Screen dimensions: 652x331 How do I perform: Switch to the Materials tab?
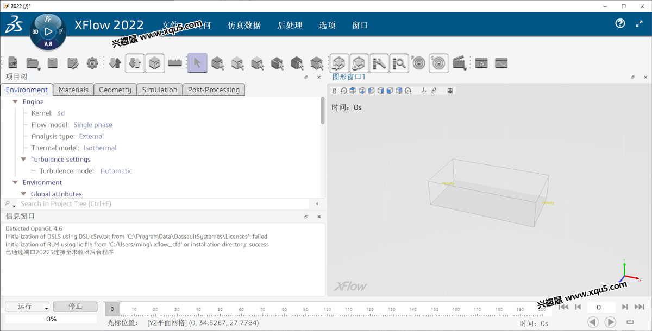click(x=73, y=90)
